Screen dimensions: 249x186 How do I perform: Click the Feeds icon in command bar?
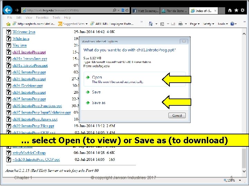162,24
